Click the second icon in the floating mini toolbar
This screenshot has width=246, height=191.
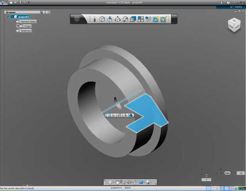coord(113,115)
